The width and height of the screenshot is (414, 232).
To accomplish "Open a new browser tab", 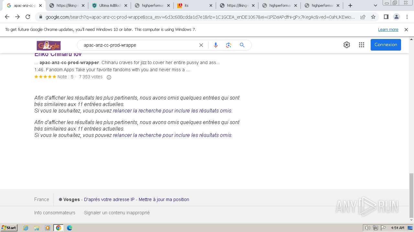I will 350,5.
